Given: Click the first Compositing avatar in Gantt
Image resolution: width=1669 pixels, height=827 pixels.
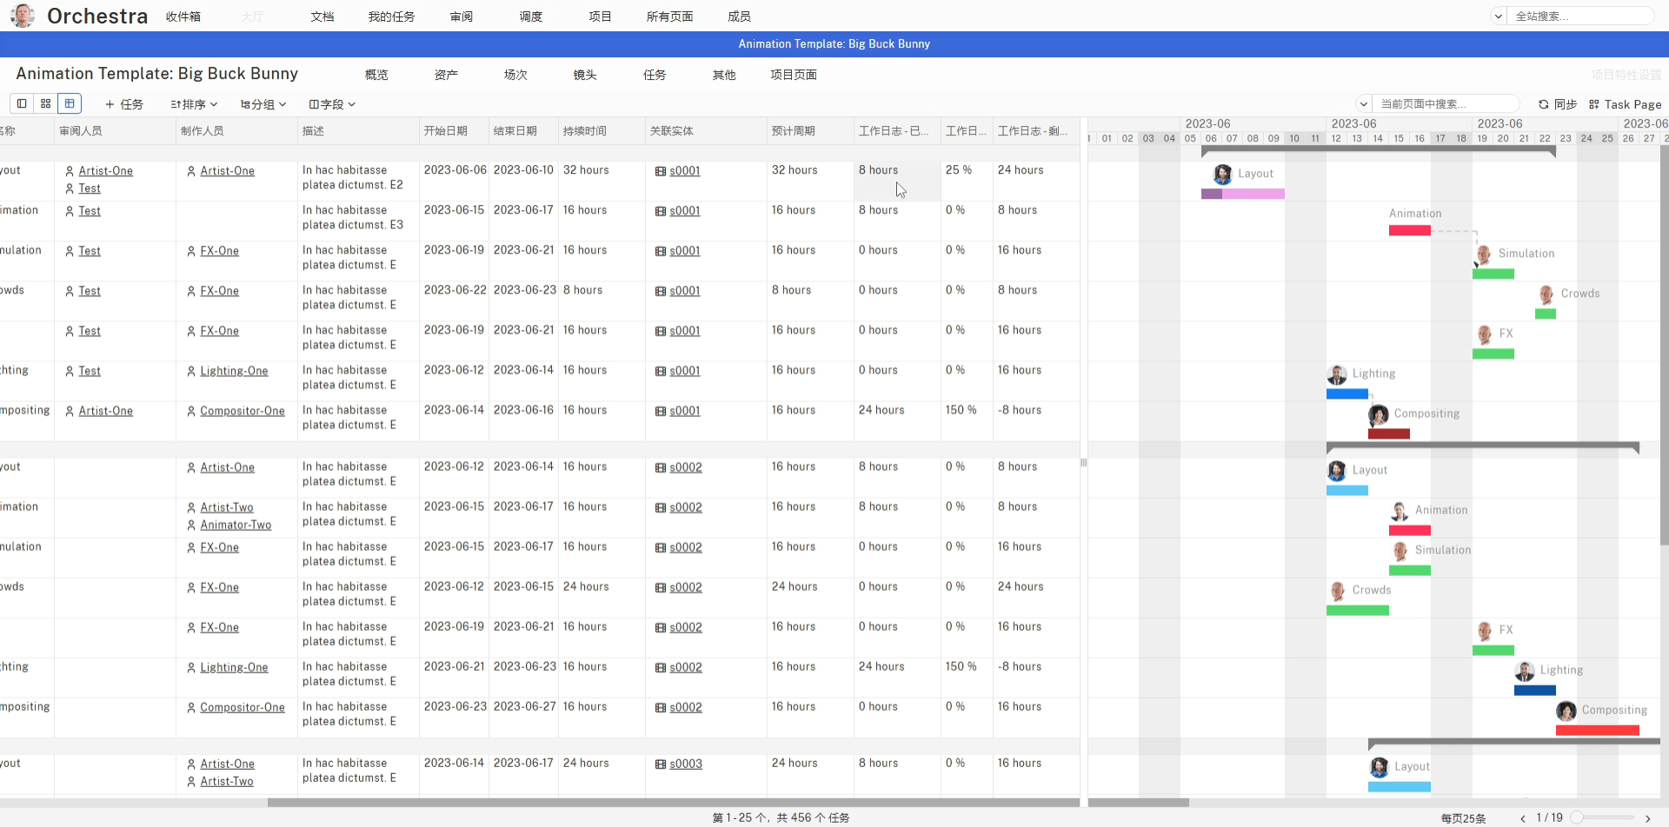Looking at the screenshot, I should pos(1379,414).
